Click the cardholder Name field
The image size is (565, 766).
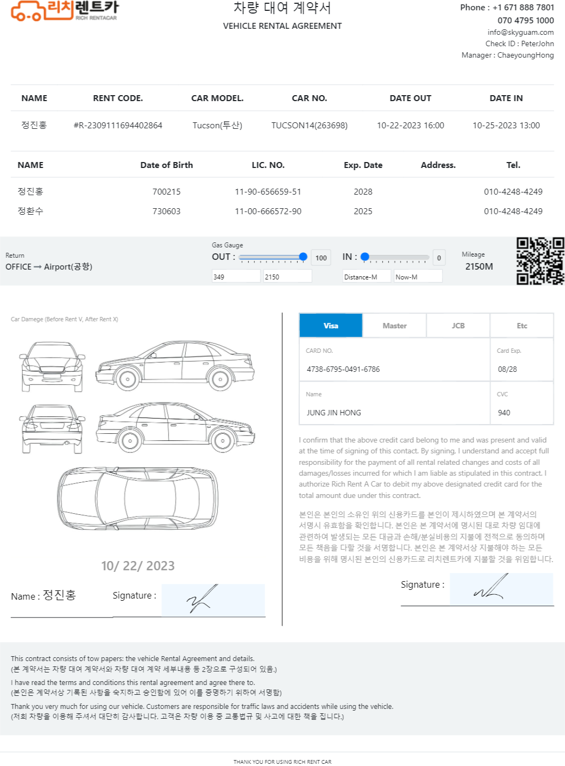coord(394,413)
